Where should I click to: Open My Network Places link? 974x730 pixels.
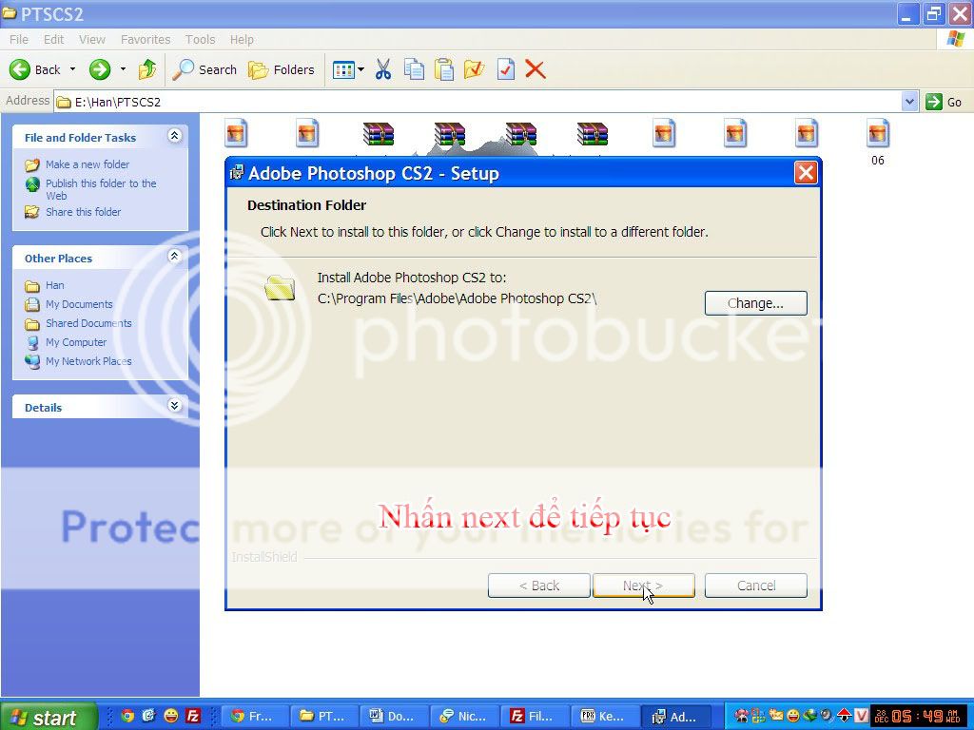[88, 361]
